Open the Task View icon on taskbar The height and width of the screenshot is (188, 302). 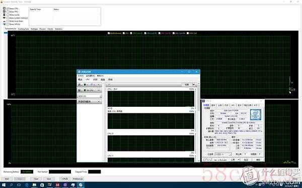pyautogui.click(x=19, y=185)
